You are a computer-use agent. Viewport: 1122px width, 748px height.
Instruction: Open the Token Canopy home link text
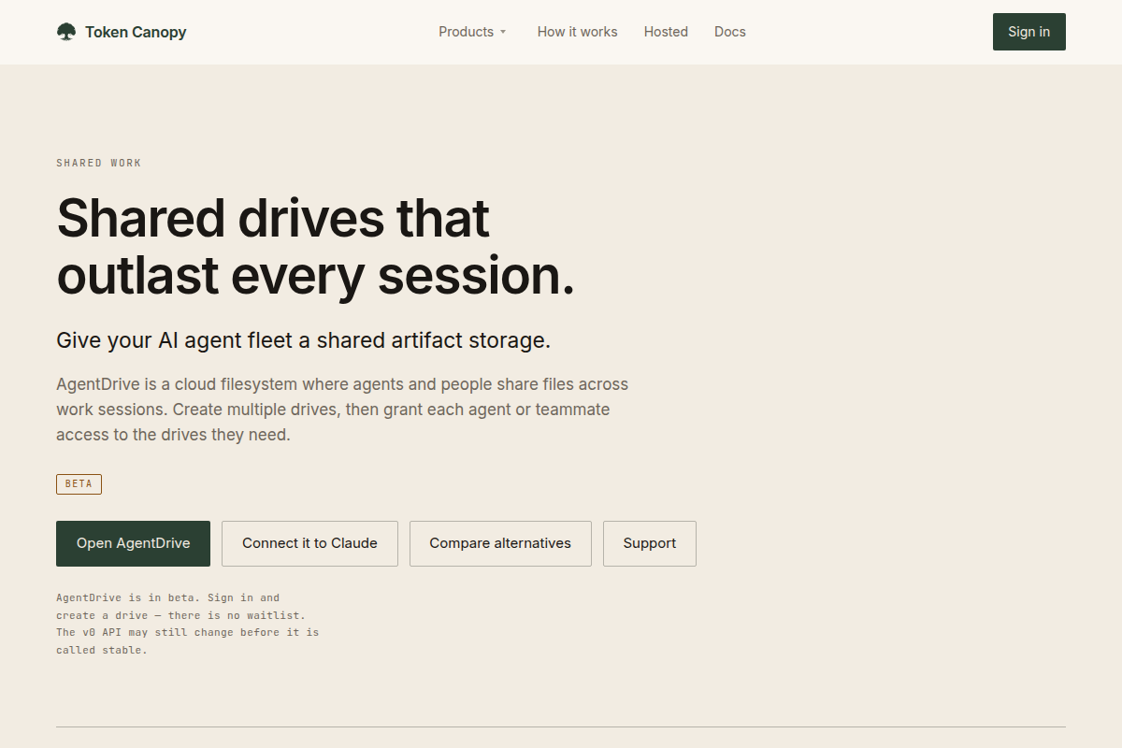click(x=136, y=32)
